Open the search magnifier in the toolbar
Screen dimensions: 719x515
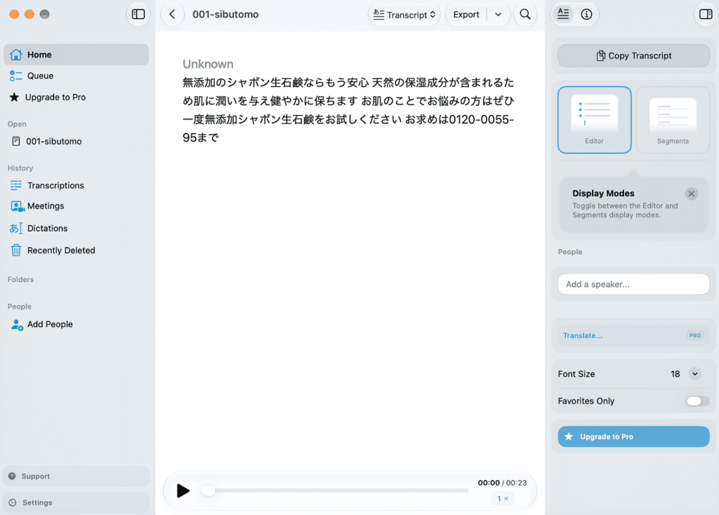click(525, 14)
